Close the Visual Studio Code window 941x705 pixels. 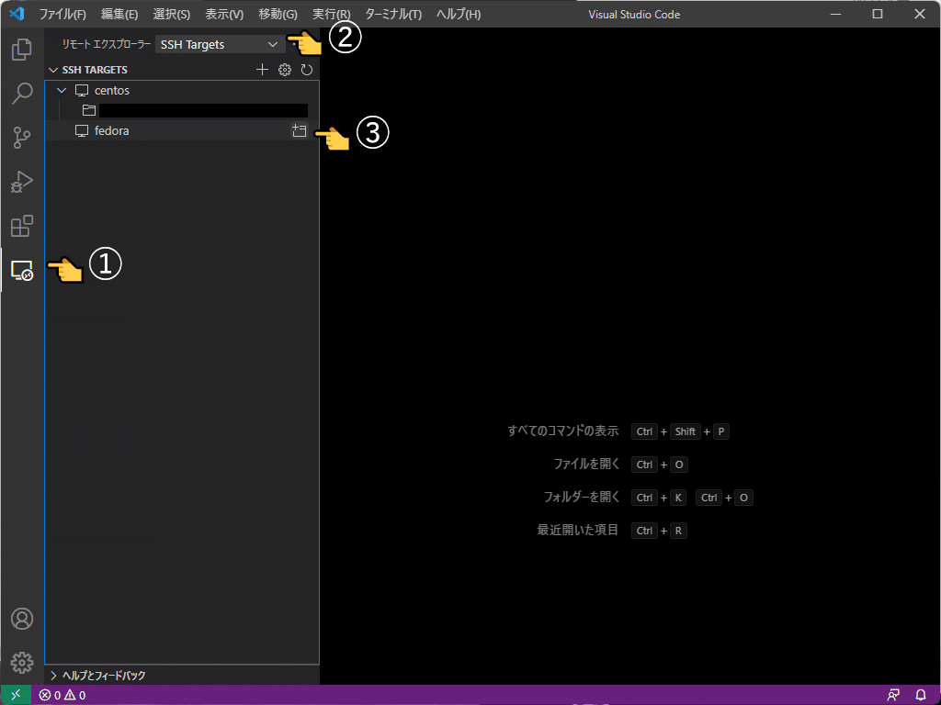pos(919,14)
